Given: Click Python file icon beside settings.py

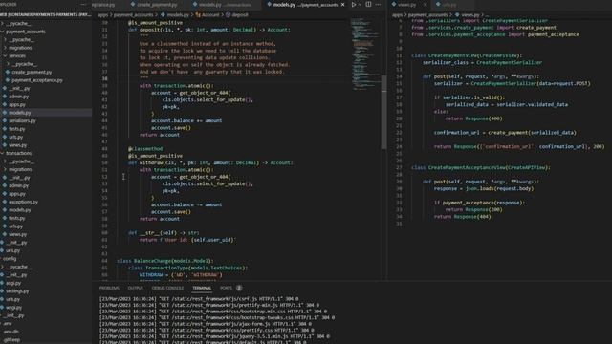Looking at the screenshot, I should click(x=2, y=290).
